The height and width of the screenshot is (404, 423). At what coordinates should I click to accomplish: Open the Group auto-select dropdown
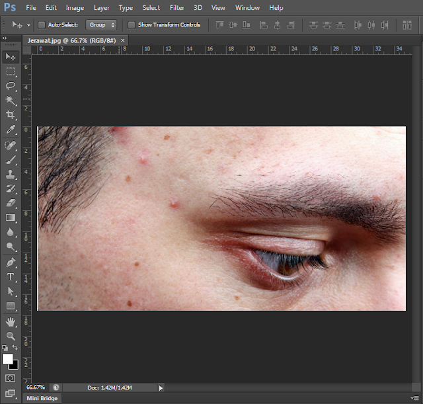[x=101, y=25]
